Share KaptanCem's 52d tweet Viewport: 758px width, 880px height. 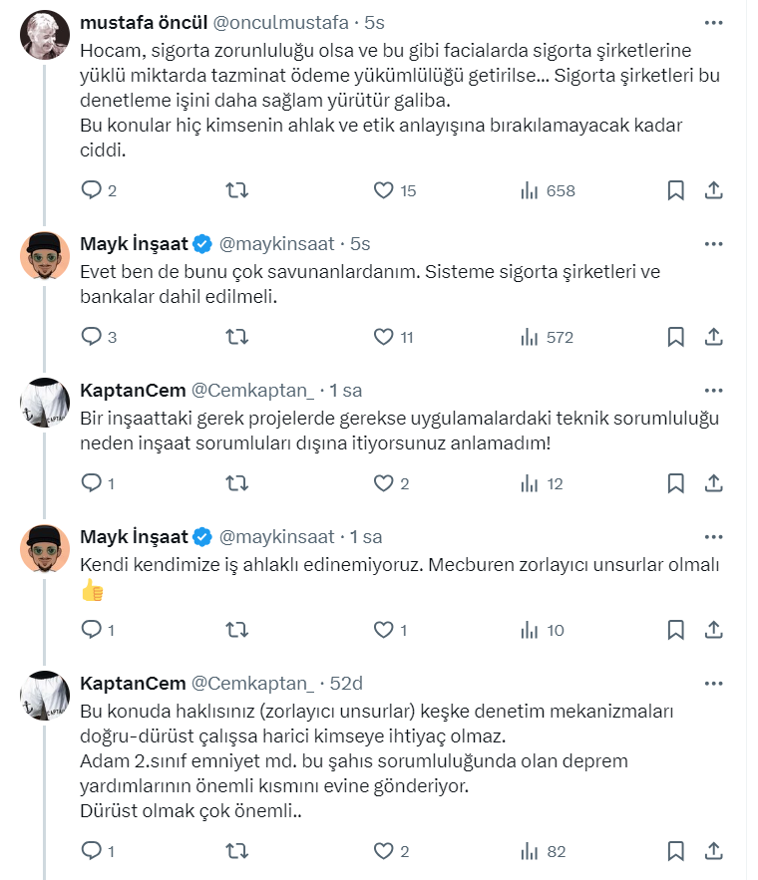pos(714,851)
